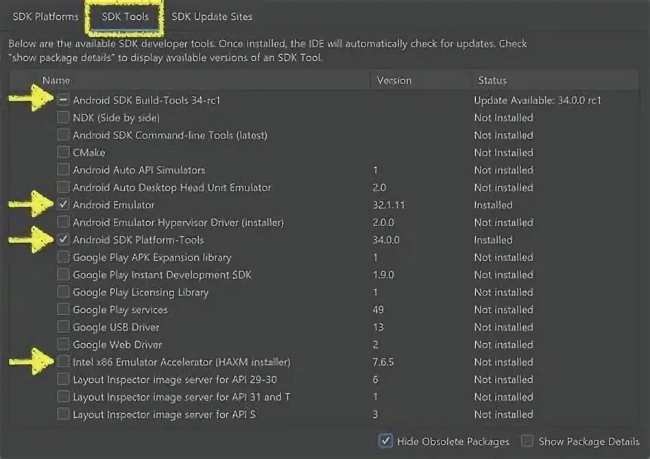The image size is (650, 459).
Task: Check Google Web Driver checkbox
Action: 63,345
